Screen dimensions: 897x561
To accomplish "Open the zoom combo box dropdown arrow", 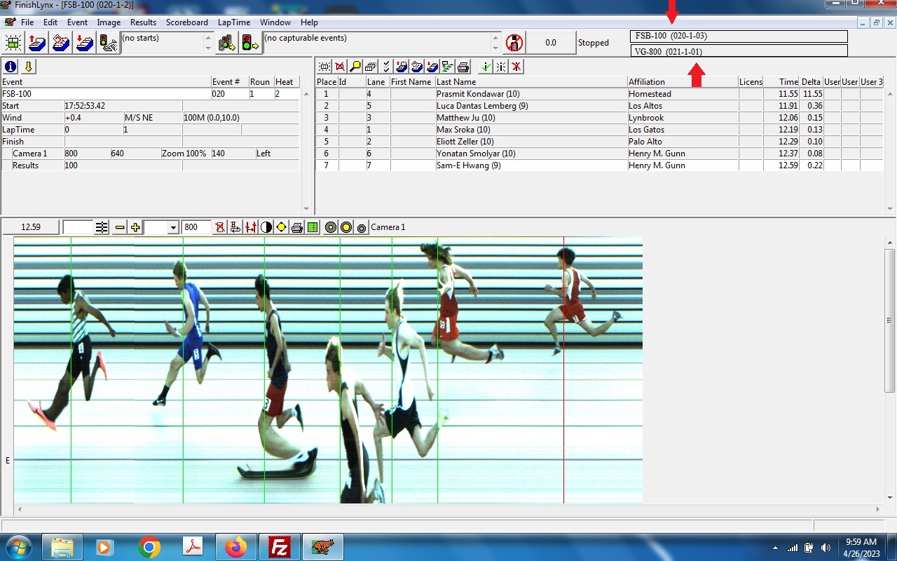I will (x=173, y=227).
